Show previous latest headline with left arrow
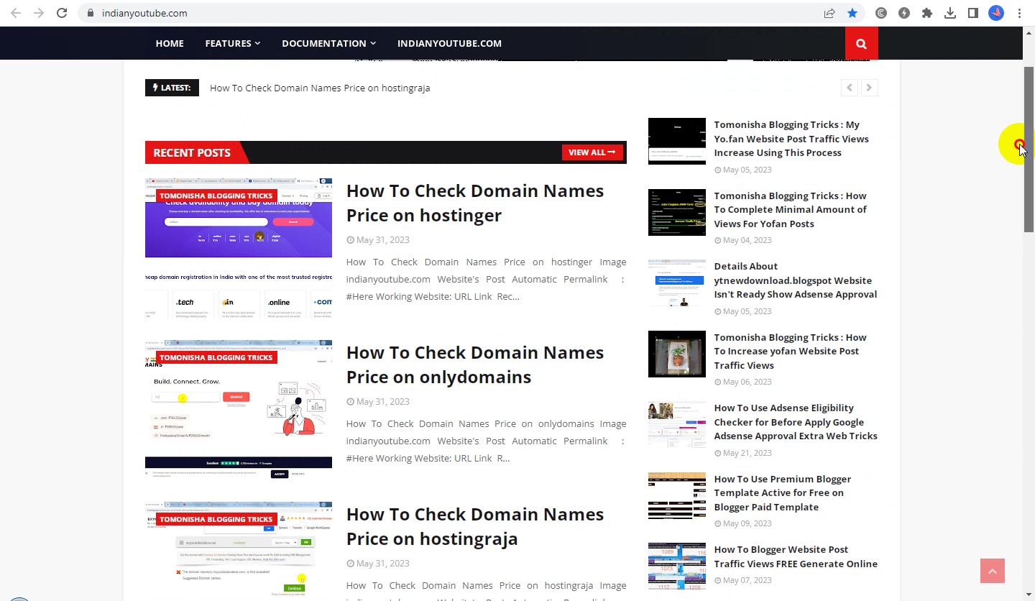The width and height of the screenshot is (1035, 601). click(850, 88)
